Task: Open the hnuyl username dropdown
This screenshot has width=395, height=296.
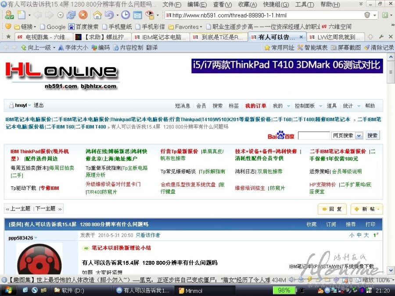Action: [29, 105]
